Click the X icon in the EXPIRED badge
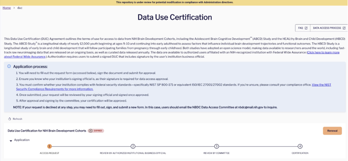 pyautogui.click(x=91, y=131)
